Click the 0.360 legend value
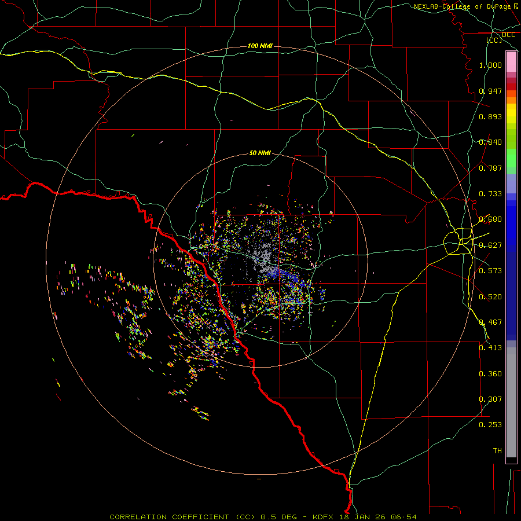The width and height of the screenshot is (521, 521). tap(490, 374)
